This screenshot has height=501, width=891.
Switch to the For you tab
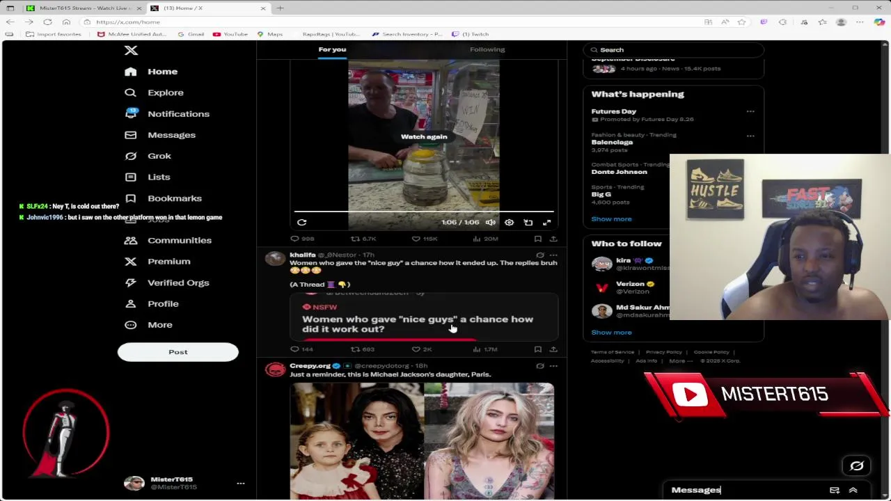coord(332,49)
